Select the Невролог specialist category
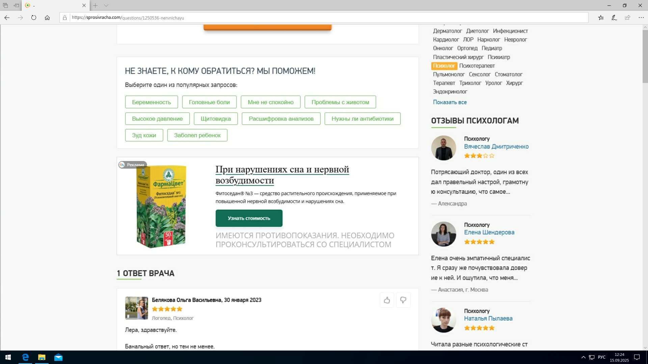648x364 pixels. pos(515,39)
